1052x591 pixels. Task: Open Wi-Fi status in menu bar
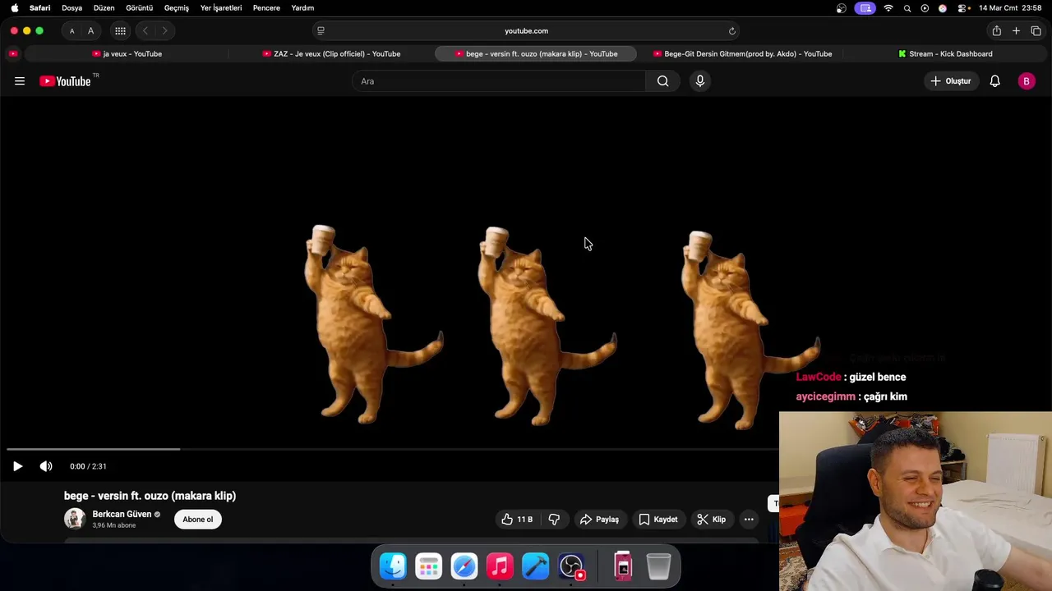click(888, 8)
